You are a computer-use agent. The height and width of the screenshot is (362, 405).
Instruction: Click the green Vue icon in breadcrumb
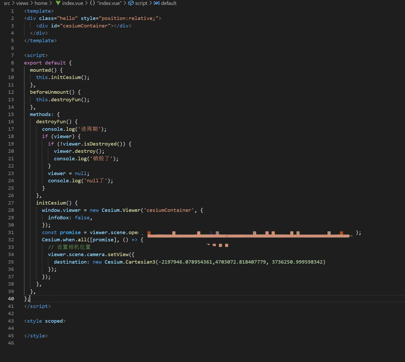pos(58,3)
